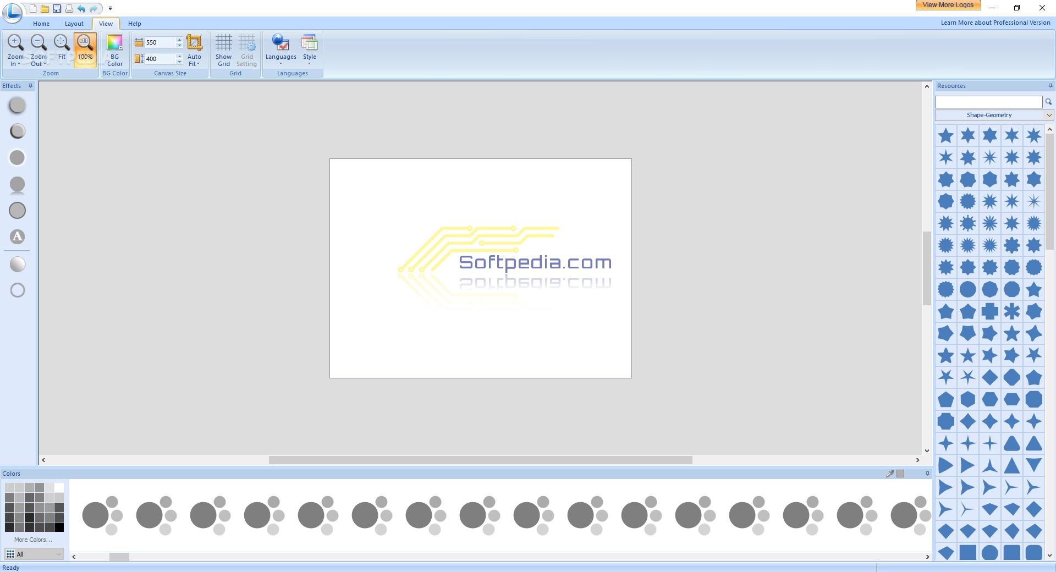1056x572 pixels.
Task: Open the Customize Quick Access Toolbar arrow
Action: tap(110, 9)
